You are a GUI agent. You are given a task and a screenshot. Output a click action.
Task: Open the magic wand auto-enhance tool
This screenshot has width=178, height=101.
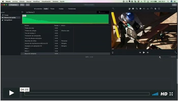pos(113,8)
